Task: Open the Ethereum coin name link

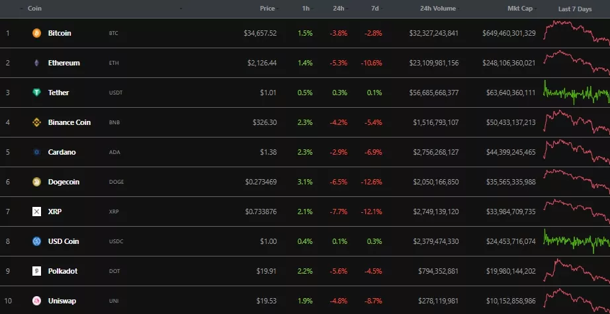Action: click(x=64, y=63)
